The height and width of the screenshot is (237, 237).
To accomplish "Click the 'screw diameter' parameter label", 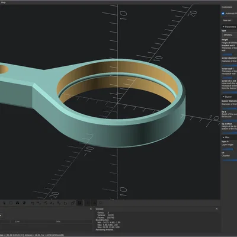I will tap(229, 58).
